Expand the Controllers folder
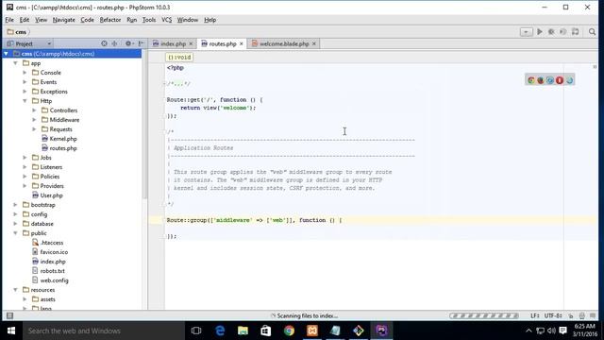This screenshot has height=340, width=604. (x=34, y=110)
